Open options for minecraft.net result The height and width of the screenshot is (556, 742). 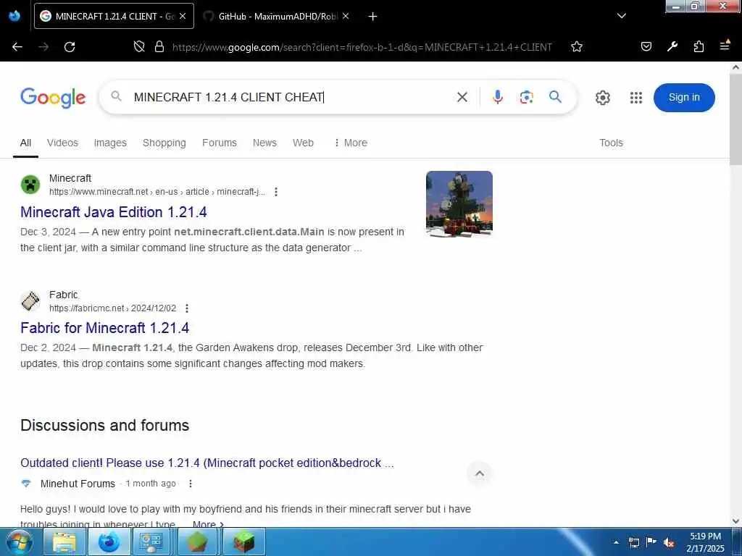tap(276, 192)
